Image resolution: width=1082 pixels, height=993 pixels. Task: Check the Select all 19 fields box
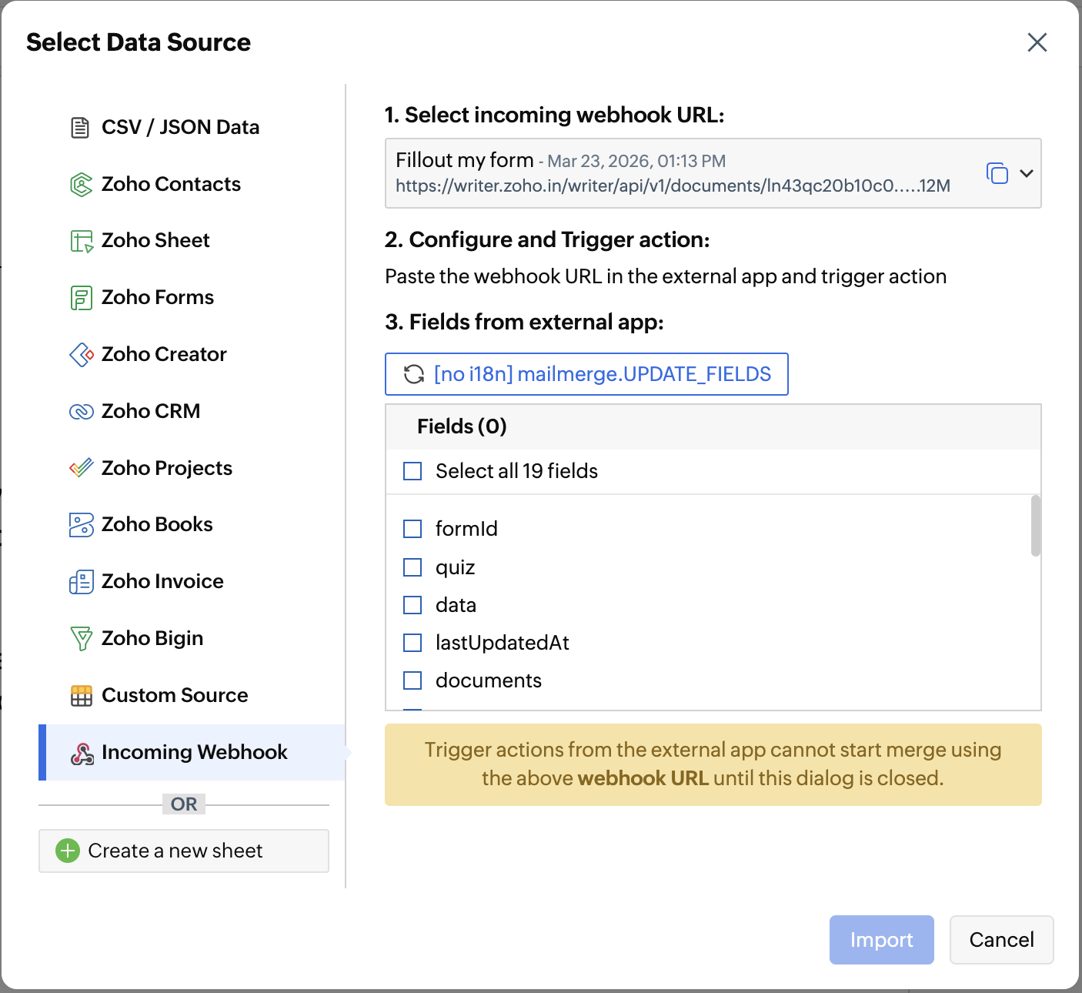pos(412,471)
